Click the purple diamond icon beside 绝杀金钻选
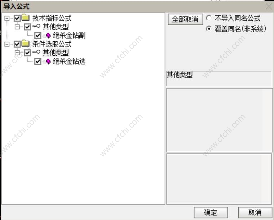The height and width of the screenshot is (220, 274). point(48,61)
